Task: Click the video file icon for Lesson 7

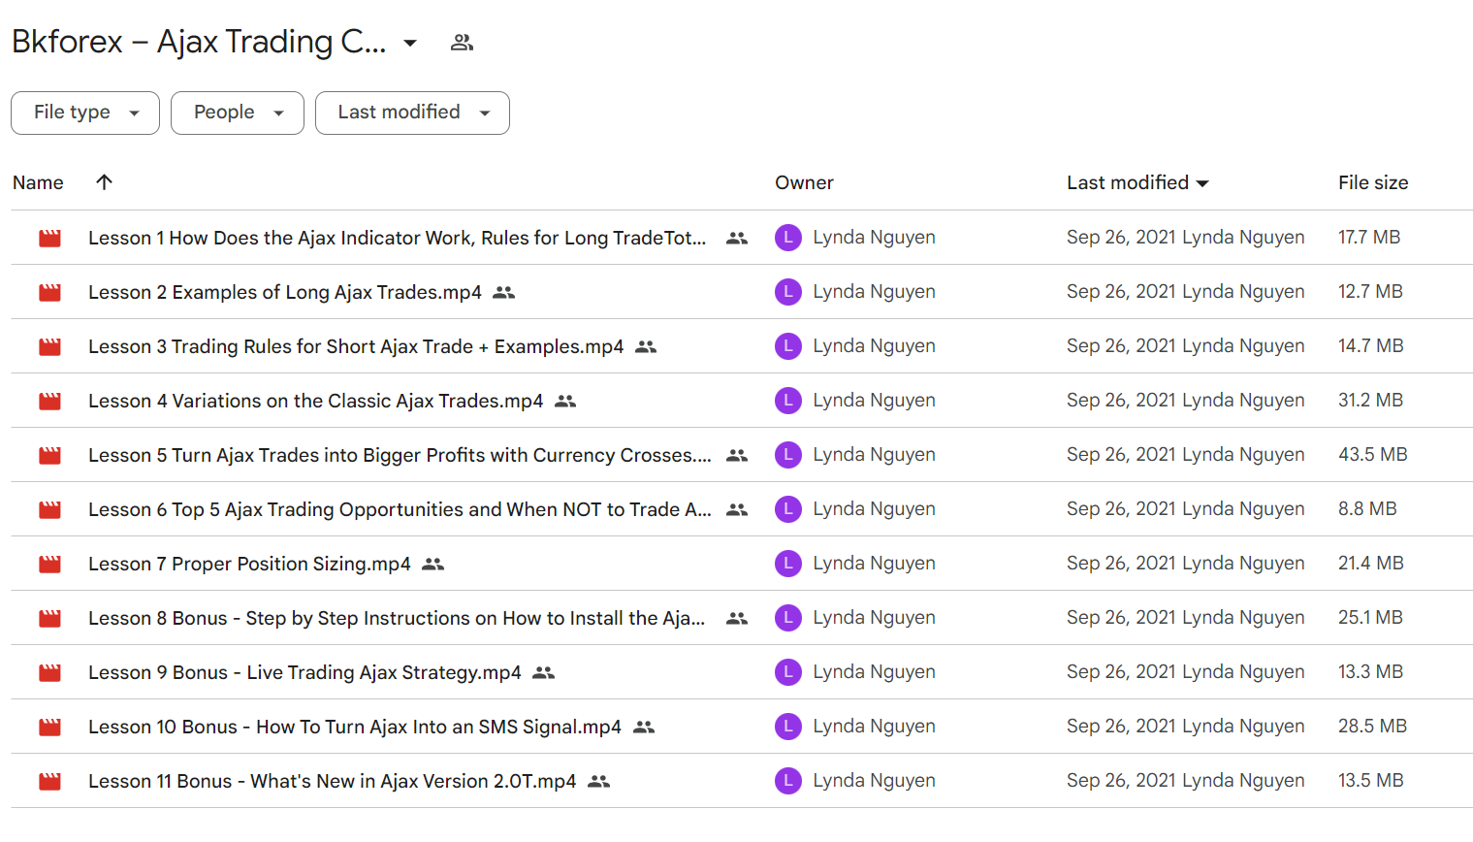Action: pyautogui.click(x=49, y=564)
